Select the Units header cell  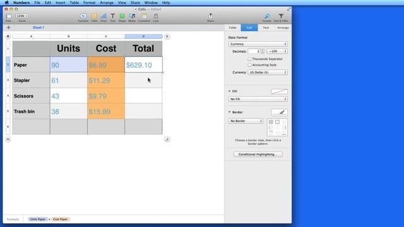click(x=69, y=49)
